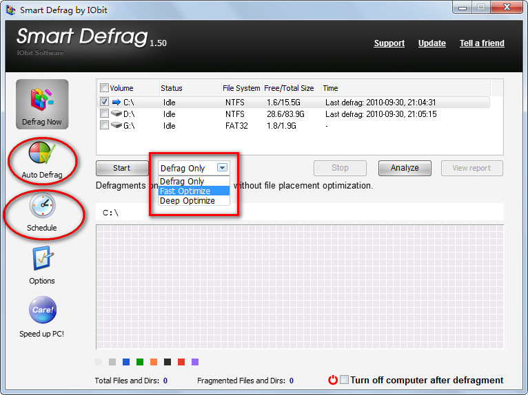Click the purple legend swatch

point(195,362)
